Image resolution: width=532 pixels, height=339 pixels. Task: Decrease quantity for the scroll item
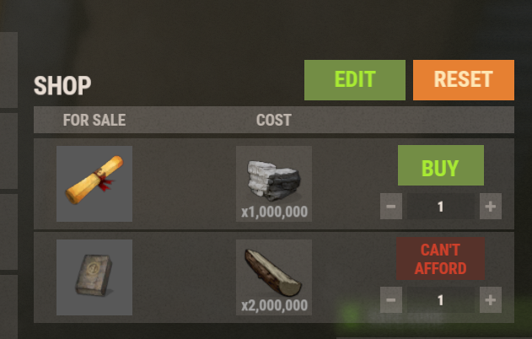[391, 207]
